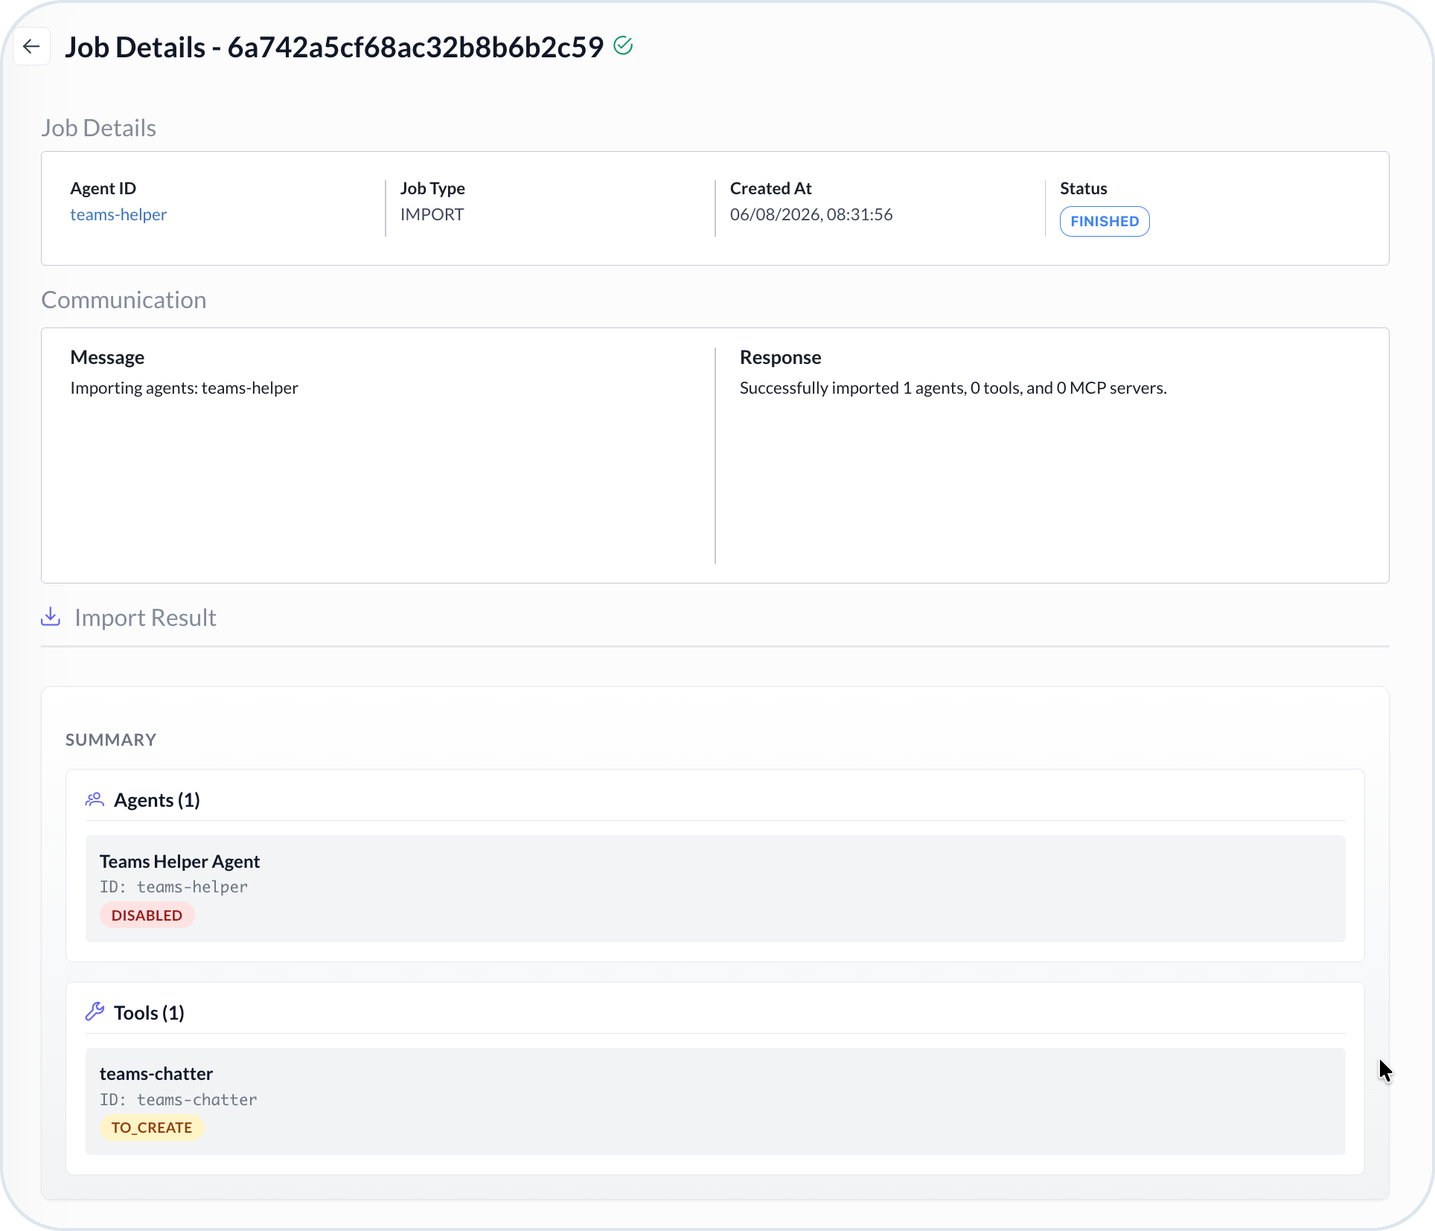The height and width of the screenshot is (1231, 1435).
Task: Click the 'Job Details' section heading
Action: click(98, 128)
